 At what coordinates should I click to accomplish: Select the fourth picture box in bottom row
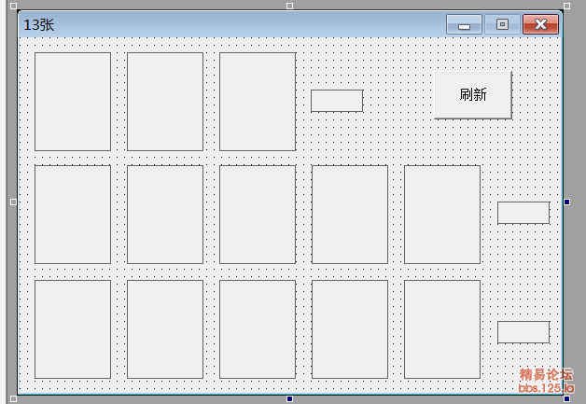[x=350, y=329]
